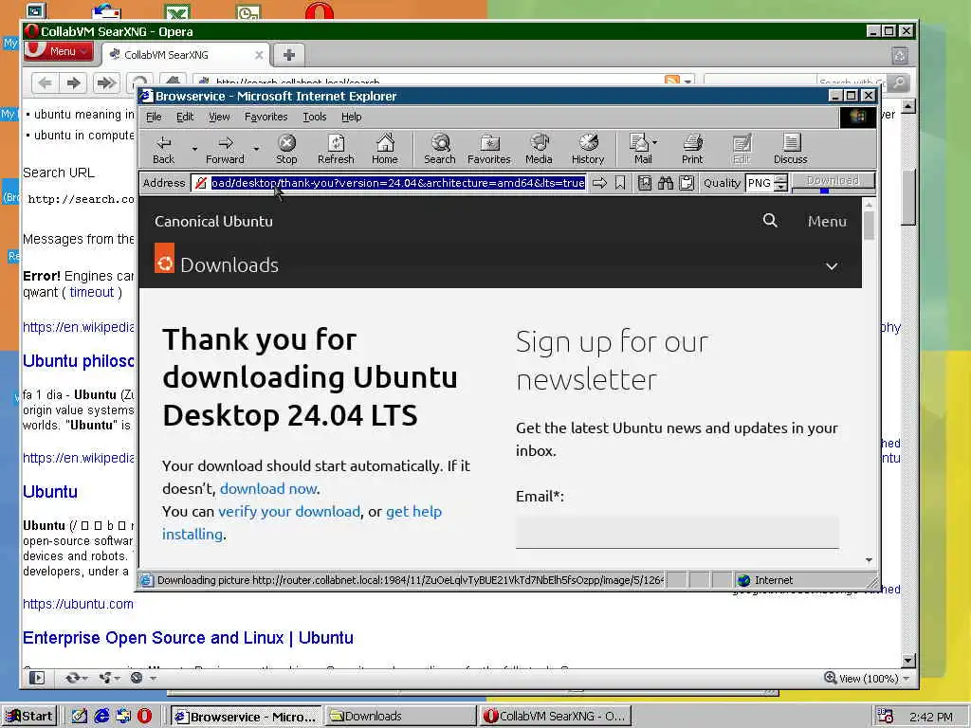Show the History pane in IE

pyautogui.click(x=588, y=150)
